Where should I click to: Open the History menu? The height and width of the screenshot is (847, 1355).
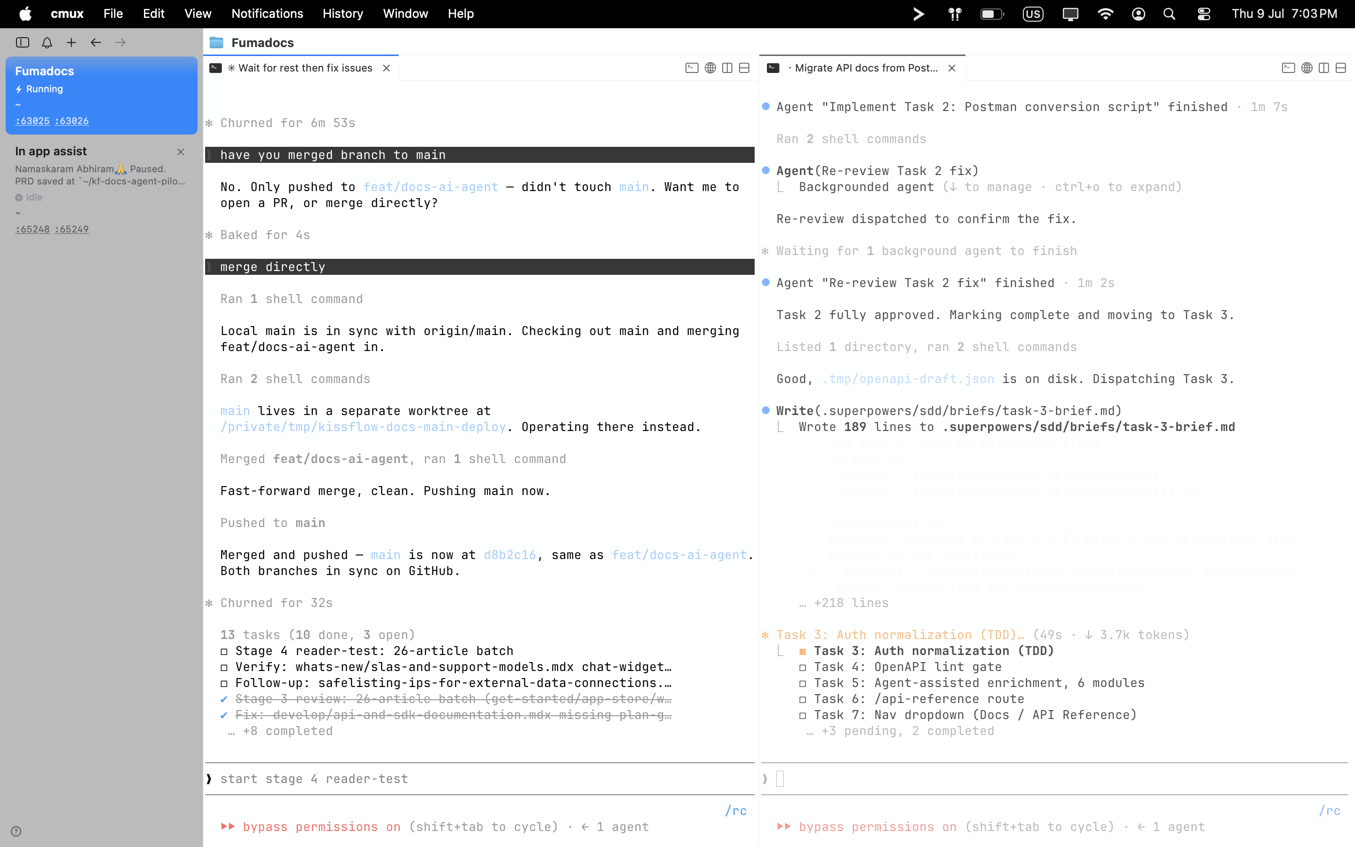tap(343, 14)
